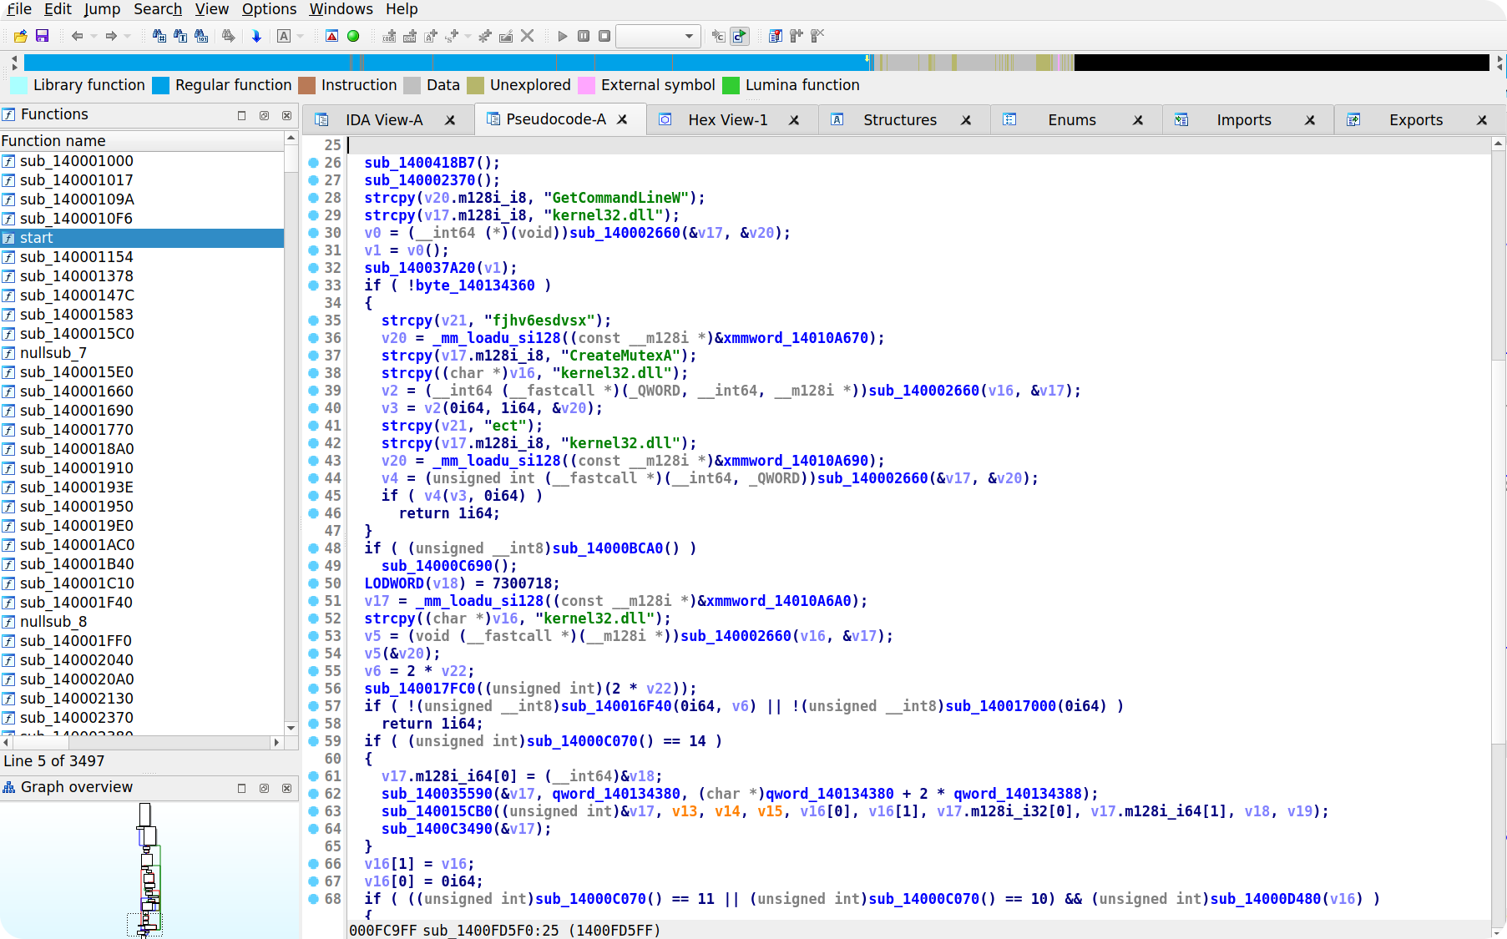
Task: Open the Edit menu
Action: click(58, 9)
